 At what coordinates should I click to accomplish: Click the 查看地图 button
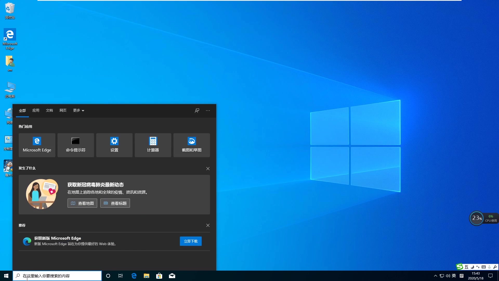click(82, 203)
